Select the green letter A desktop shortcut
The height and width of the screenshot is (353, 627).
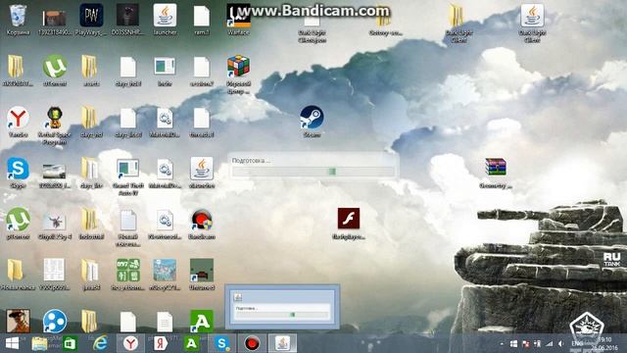click(x=202, y=322)
